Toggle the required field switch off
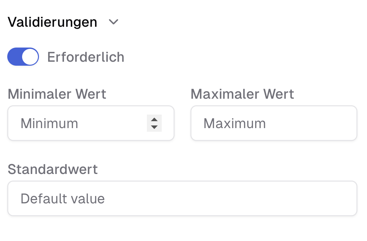The width and height of the screenshot is (367, 241). [23, 56]
